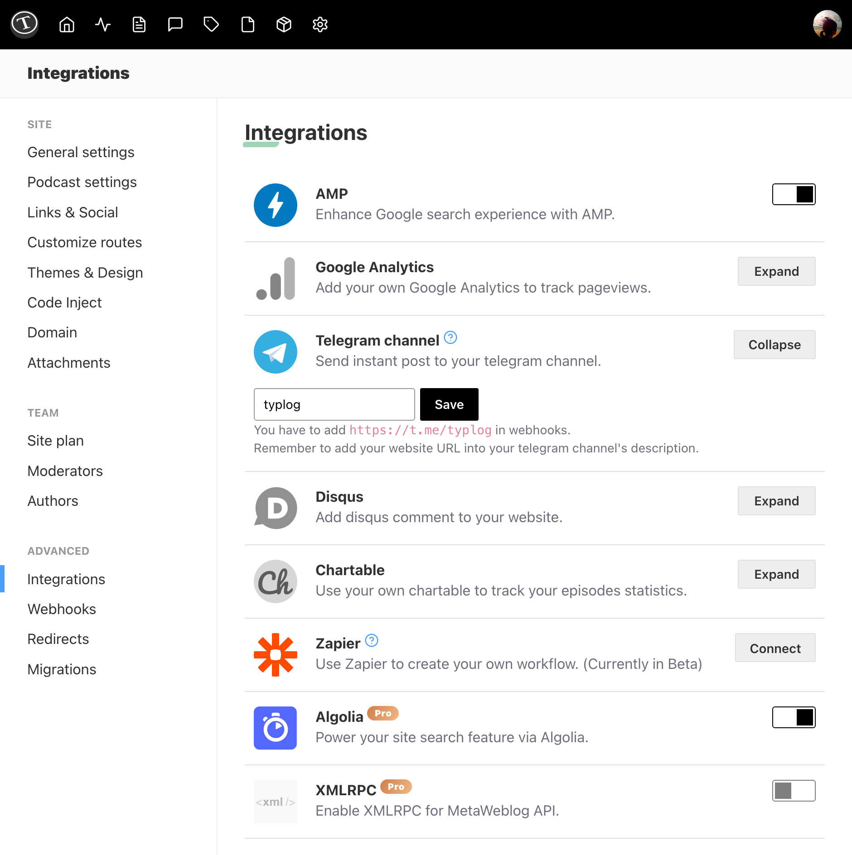
Task: Open the activity stats icon
Action: 103,24
